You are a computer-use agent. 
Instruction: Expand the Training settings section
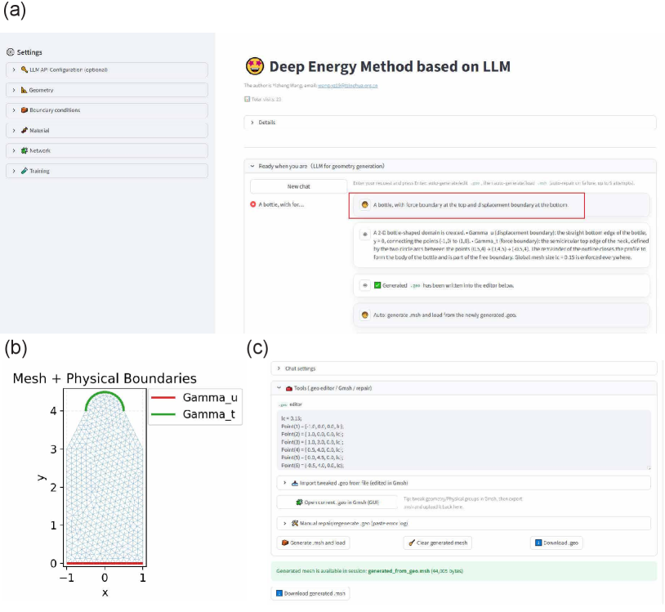(x=107, y=171)
